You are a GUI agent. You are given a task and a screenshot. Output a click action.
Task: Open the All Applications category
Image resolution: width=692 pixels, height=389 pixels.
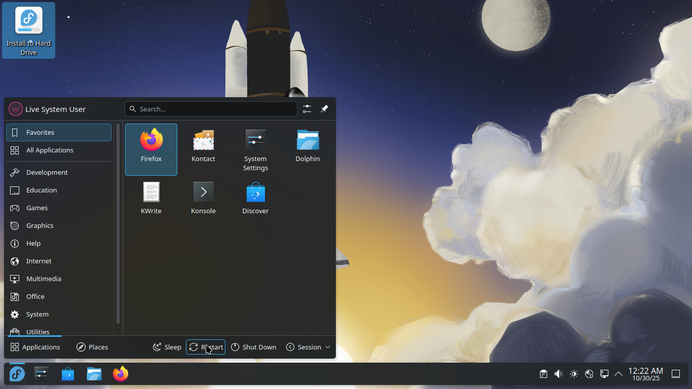point(59,150)
